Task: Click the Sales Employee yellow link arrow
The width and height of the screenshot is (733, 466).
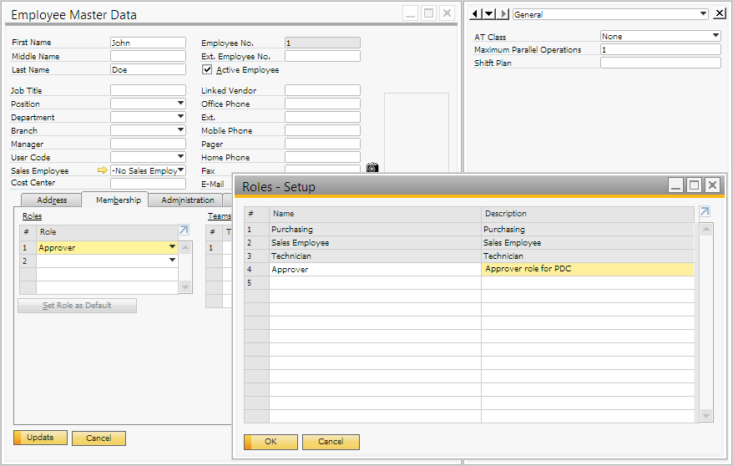Action: 103,170
